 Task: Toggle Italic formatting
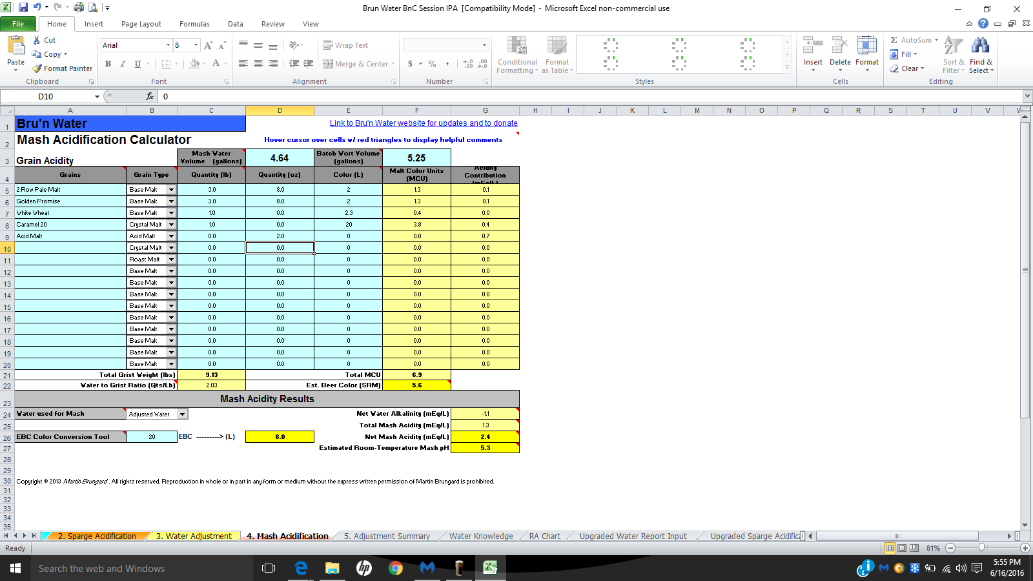point(123,64)
